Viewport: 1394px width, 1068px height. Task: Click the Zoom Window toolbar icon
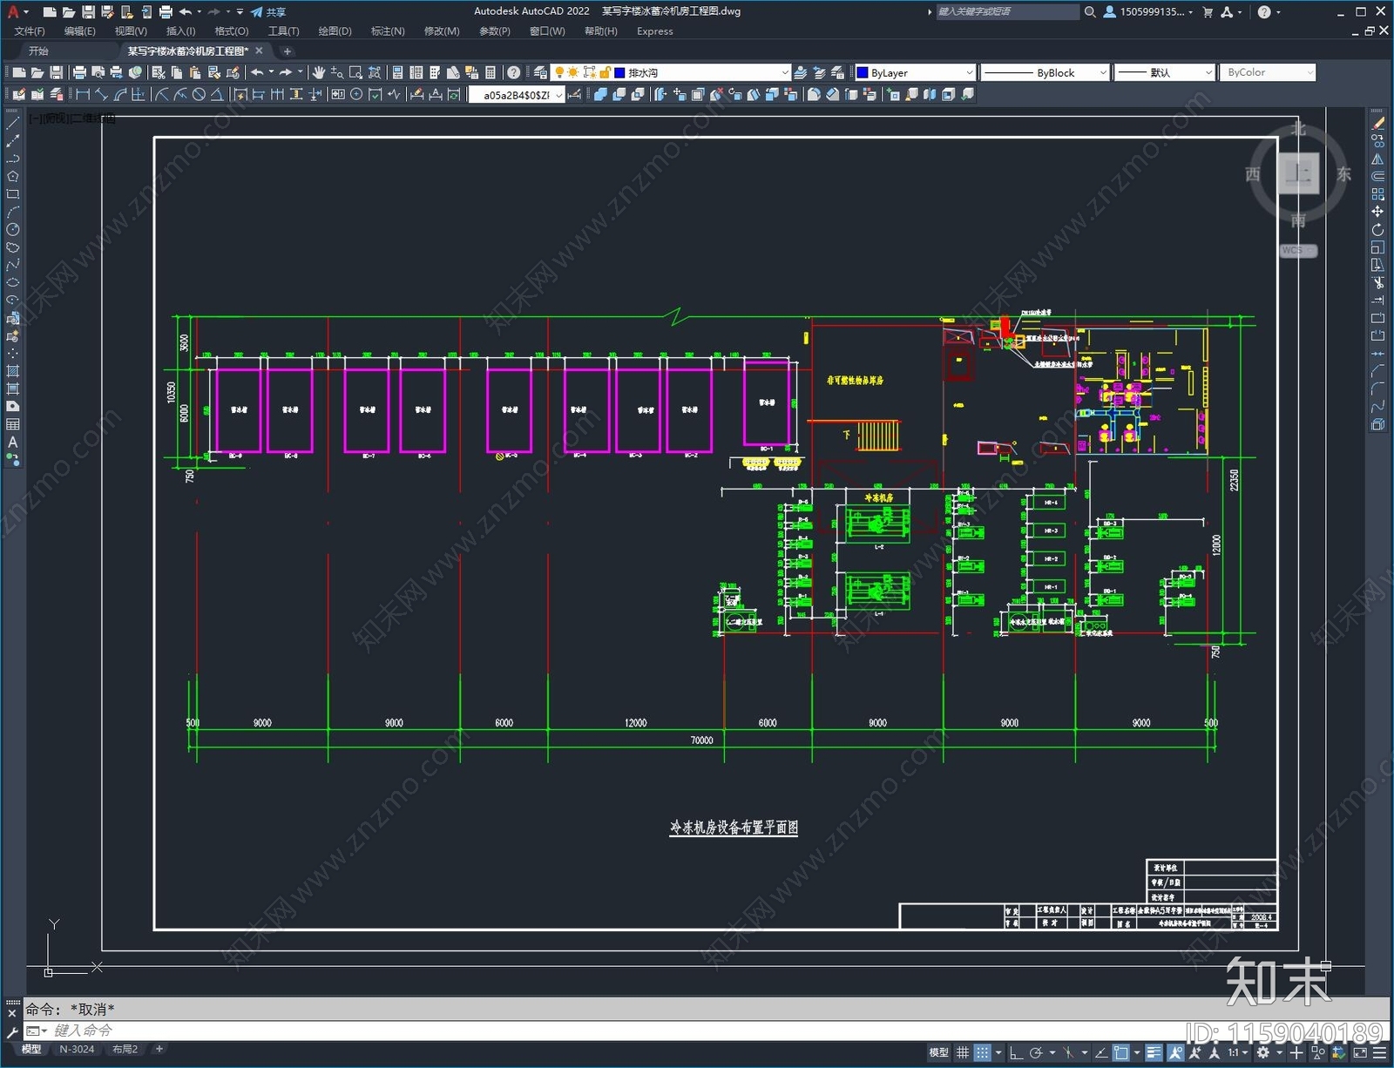[355, 72]
